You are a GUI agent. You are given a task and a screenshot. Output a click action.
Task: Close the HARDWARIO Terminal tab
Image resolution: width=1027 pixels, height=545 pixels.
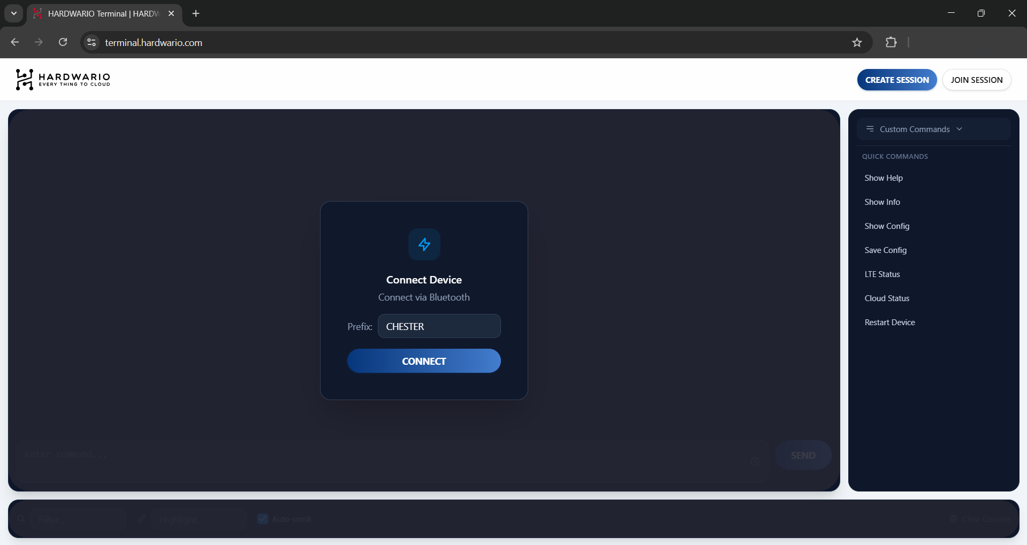tap(171, 13)
